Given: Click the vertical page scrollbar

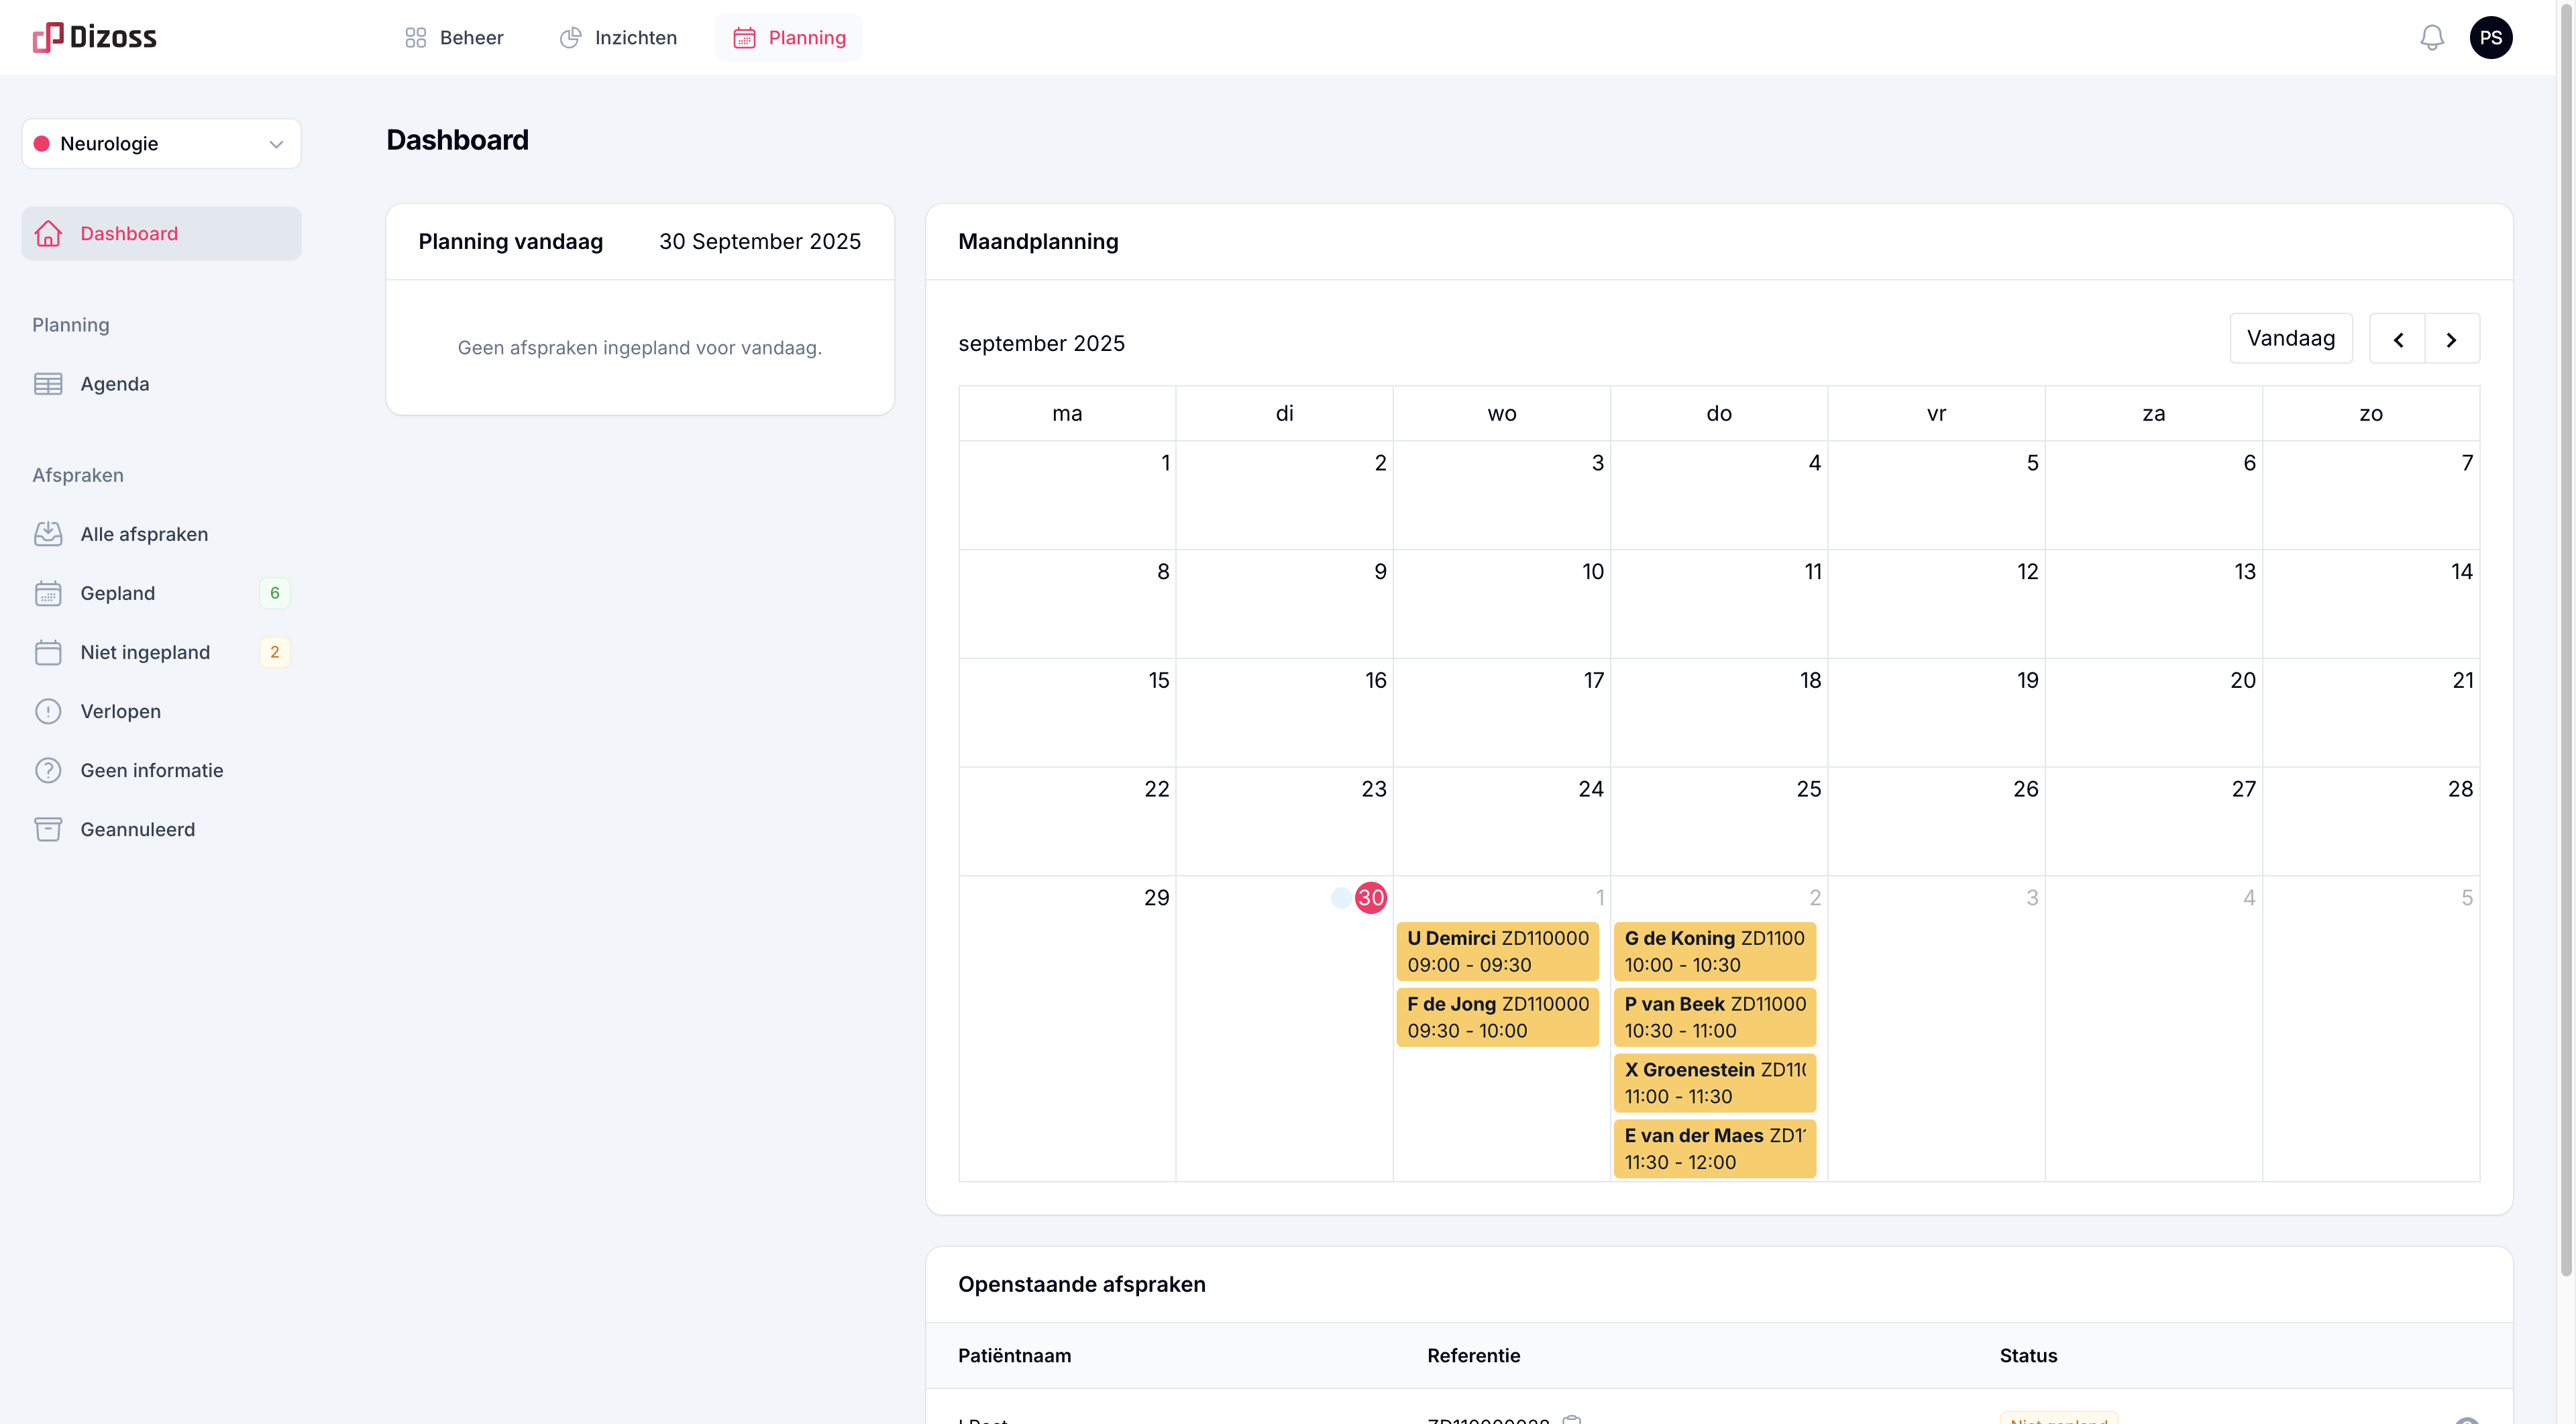Looking at the screenshot, I should pyautogui.click(x=2565, y=640).
